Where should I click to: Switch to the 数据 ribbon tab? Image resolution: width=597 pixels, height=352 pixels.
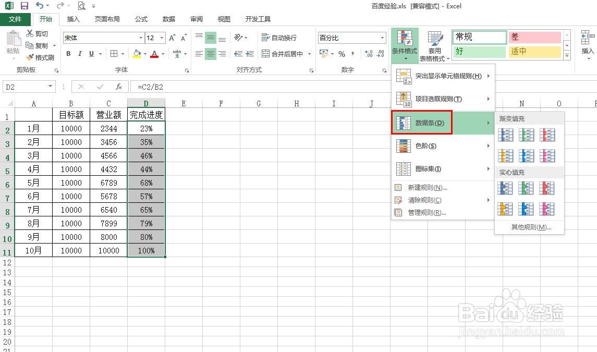168,19
